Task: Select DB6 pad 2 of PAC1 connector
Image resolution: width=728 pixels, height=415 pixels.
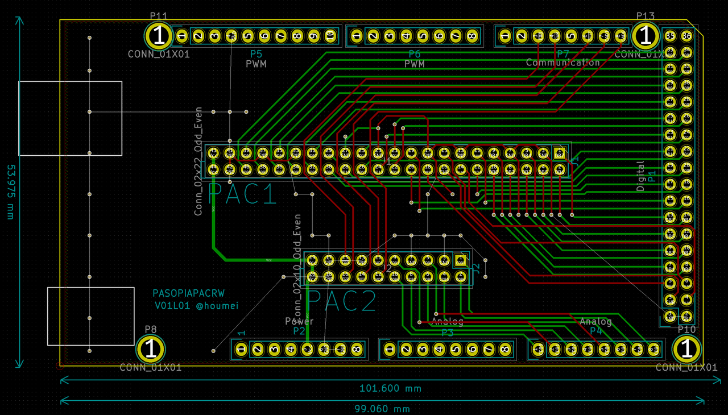Action: pyautogui.click(x=560, y=169)
